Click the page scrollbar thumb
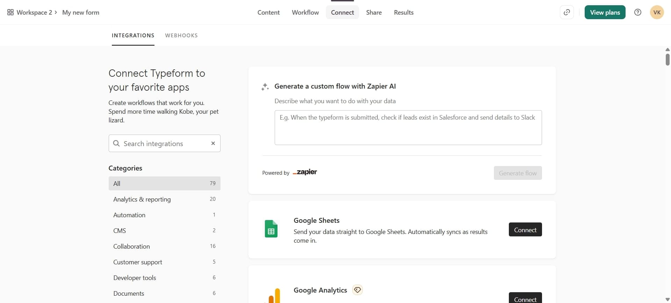The image size is (671, 303). 668,59
